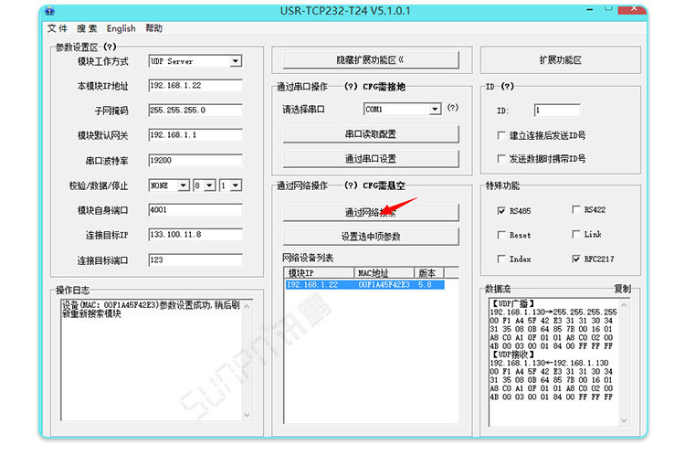Screen dimensions: 685x455
Task: Check the Reset checkbox
Action: (x=501, y=235)
